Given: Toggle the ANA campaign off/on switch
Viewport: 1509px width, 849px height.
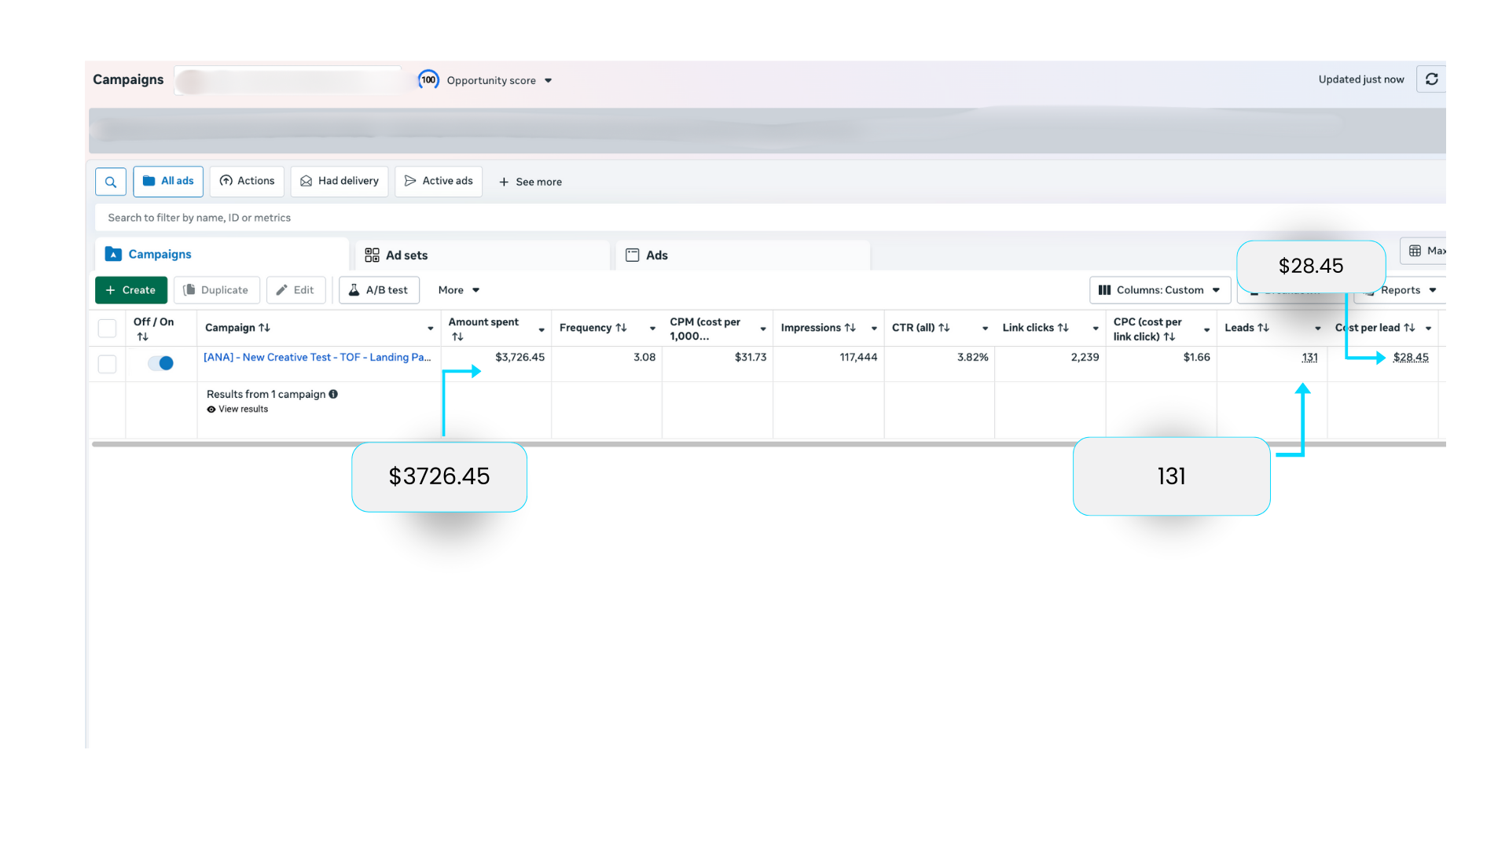Looking at the screenshot, I should click(x=161, y=363).
